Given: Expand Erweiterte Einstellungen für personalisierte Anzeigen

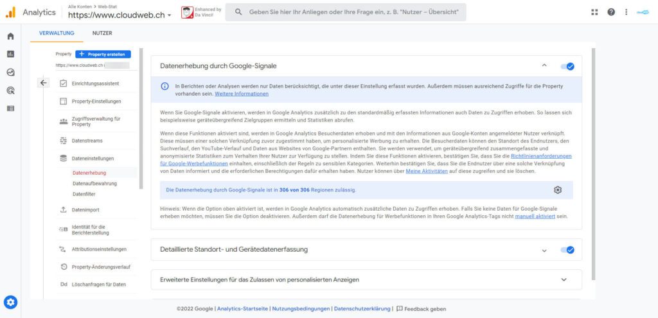Looking at the screenshot, I should (564, 279).
